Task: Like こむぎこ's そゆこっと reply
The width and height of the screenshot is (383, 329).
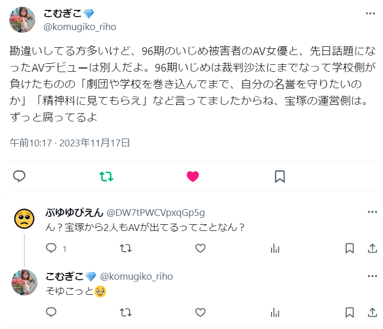Action: (x=200, y=312)
